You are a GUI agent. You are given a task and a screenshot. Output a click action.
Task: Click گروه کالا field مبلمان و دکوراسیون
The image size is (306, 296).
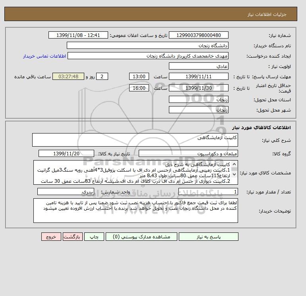coord(188,153)
